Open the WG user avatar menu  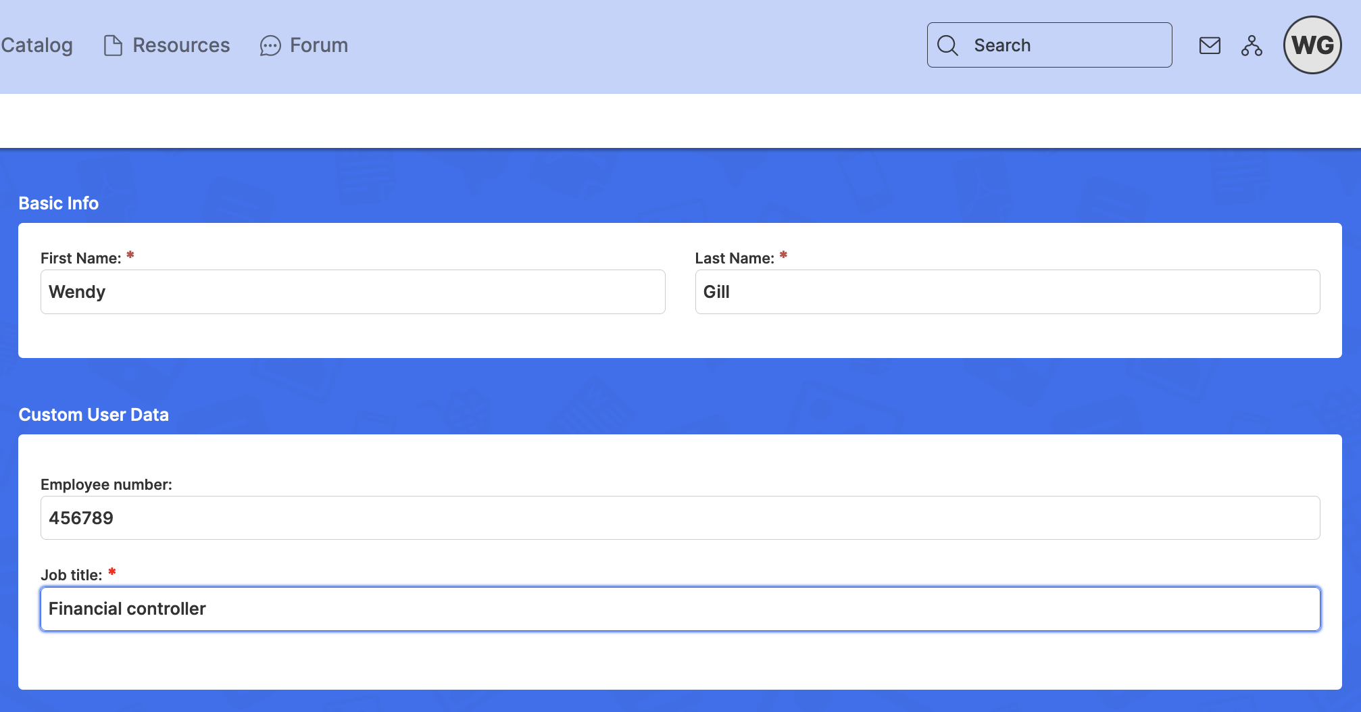point(1312,45)
